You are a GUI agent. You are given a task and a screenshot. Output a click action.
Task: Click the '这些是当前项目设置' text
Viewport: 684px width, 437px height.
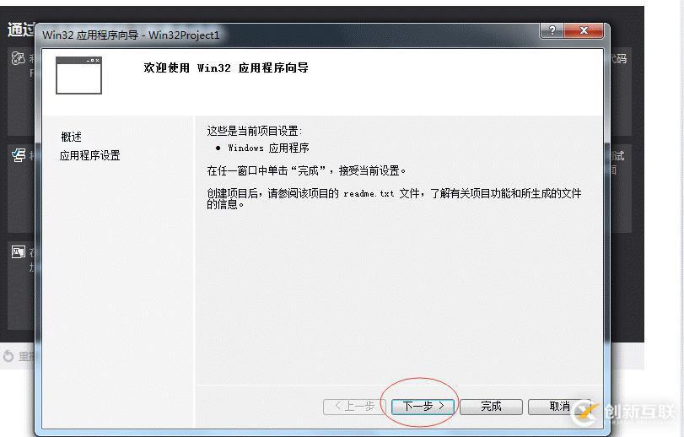point(255,131)
